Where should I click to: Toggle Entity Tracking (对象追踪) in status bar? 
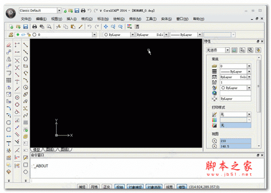154,187
